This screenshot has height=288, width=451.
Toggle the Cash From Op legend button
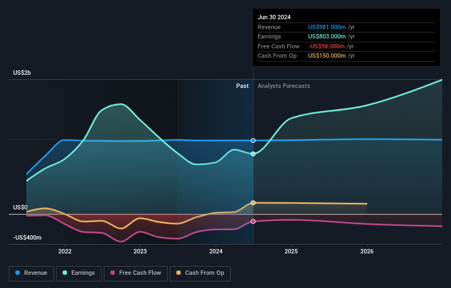point(200,273)
